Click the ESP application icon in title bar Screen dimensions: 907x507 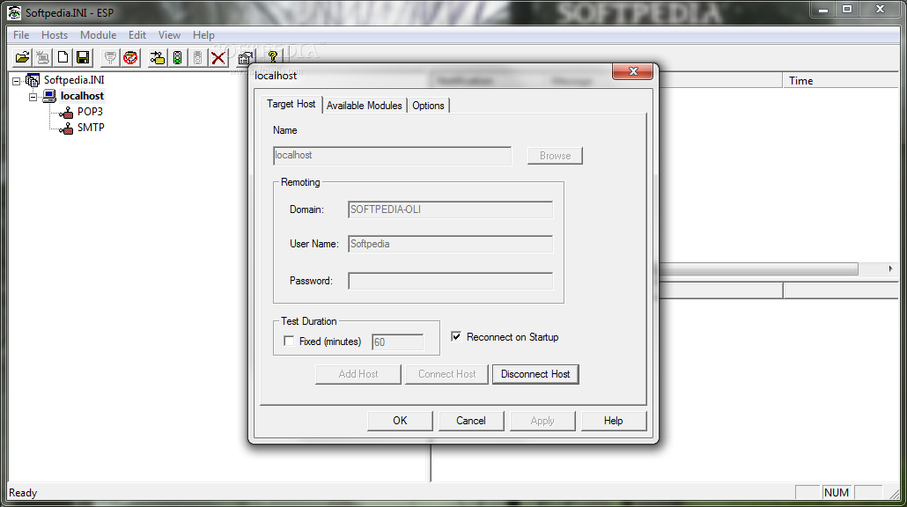(14, 12)
